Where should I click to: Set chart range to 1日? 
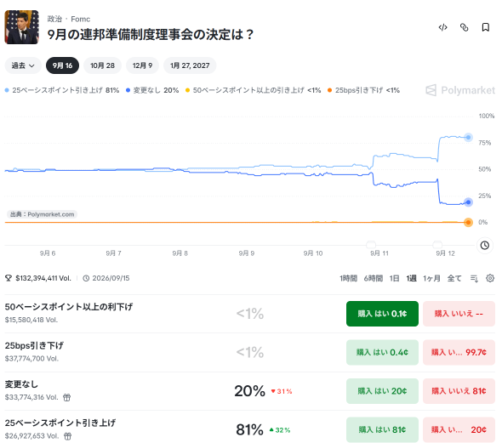click(x=395, y=278)
